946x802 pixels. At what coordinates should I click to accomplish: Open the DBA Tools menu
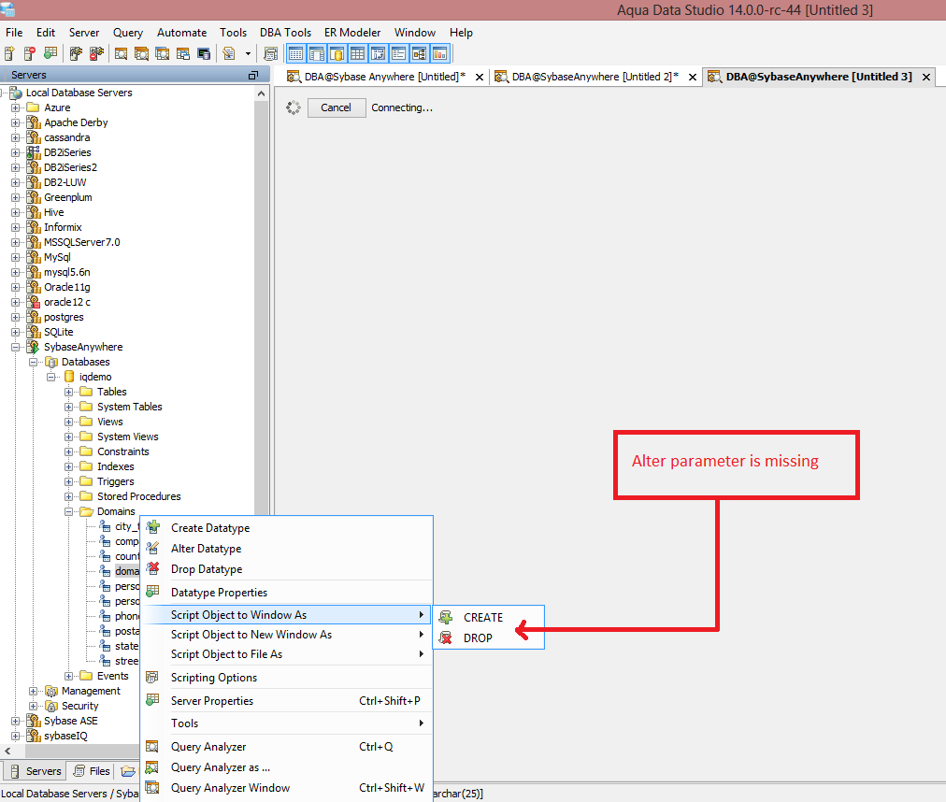point(285,33)
